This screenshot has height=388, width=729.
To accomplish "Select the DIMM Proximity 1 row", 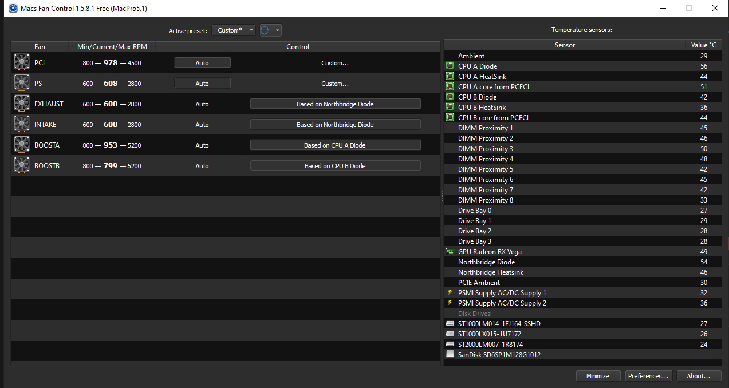I will 583,128.
